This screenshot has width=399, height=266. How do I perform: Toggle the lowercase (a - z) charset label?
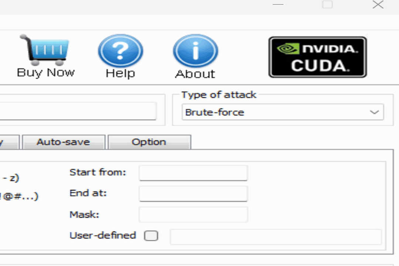coord(10,178)
